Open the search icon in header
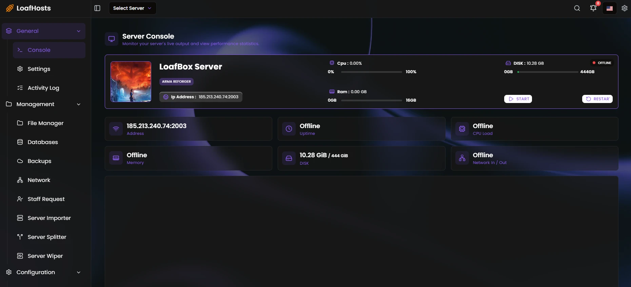 [577, 8]
